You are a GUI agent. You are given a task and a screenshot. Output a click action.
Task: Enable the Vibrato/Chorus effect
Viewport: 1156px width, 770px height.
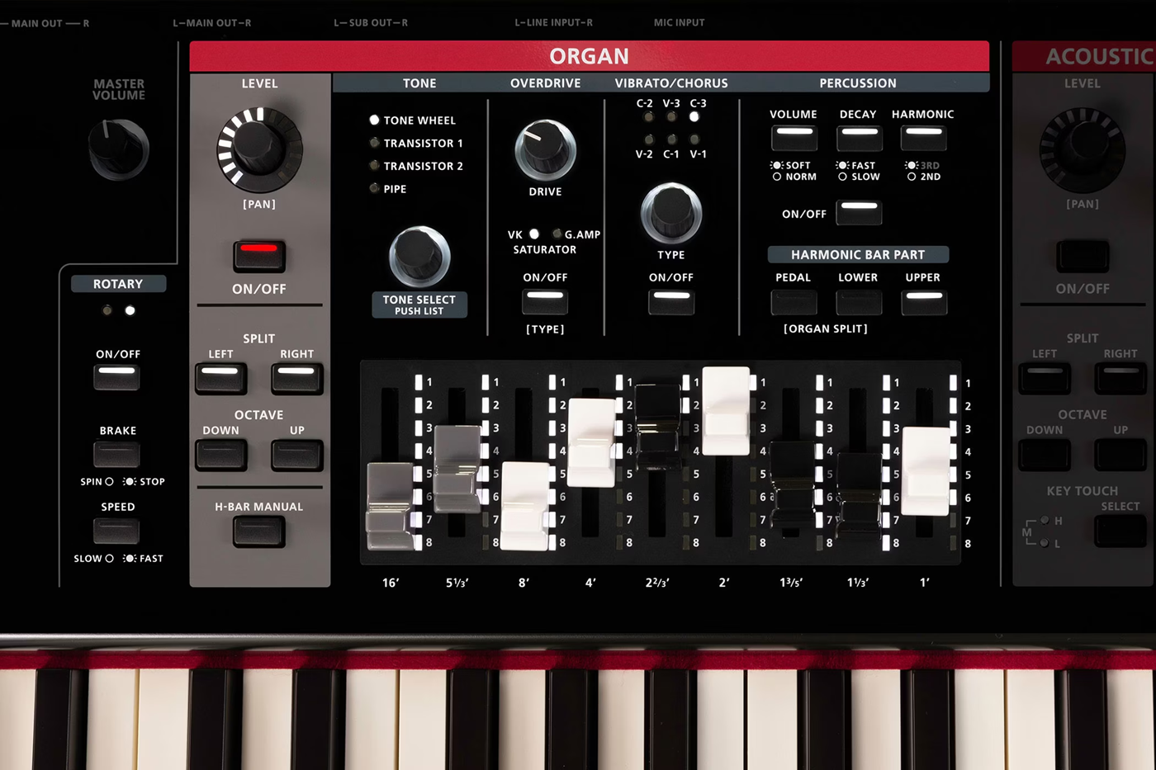pos(670,303)
